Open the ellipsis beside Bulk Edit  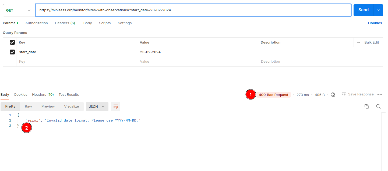(x=358, y=42)
